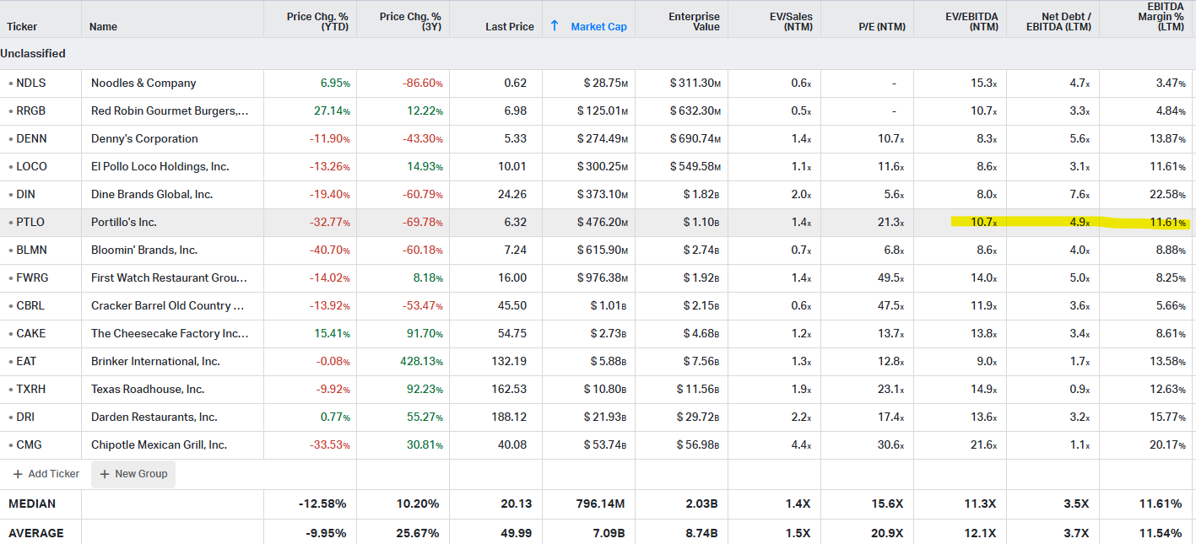Click the AVERAGE row label

coord(35,534)
